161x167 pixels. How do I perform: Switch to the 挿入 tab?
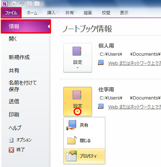[x=51, y=13]
